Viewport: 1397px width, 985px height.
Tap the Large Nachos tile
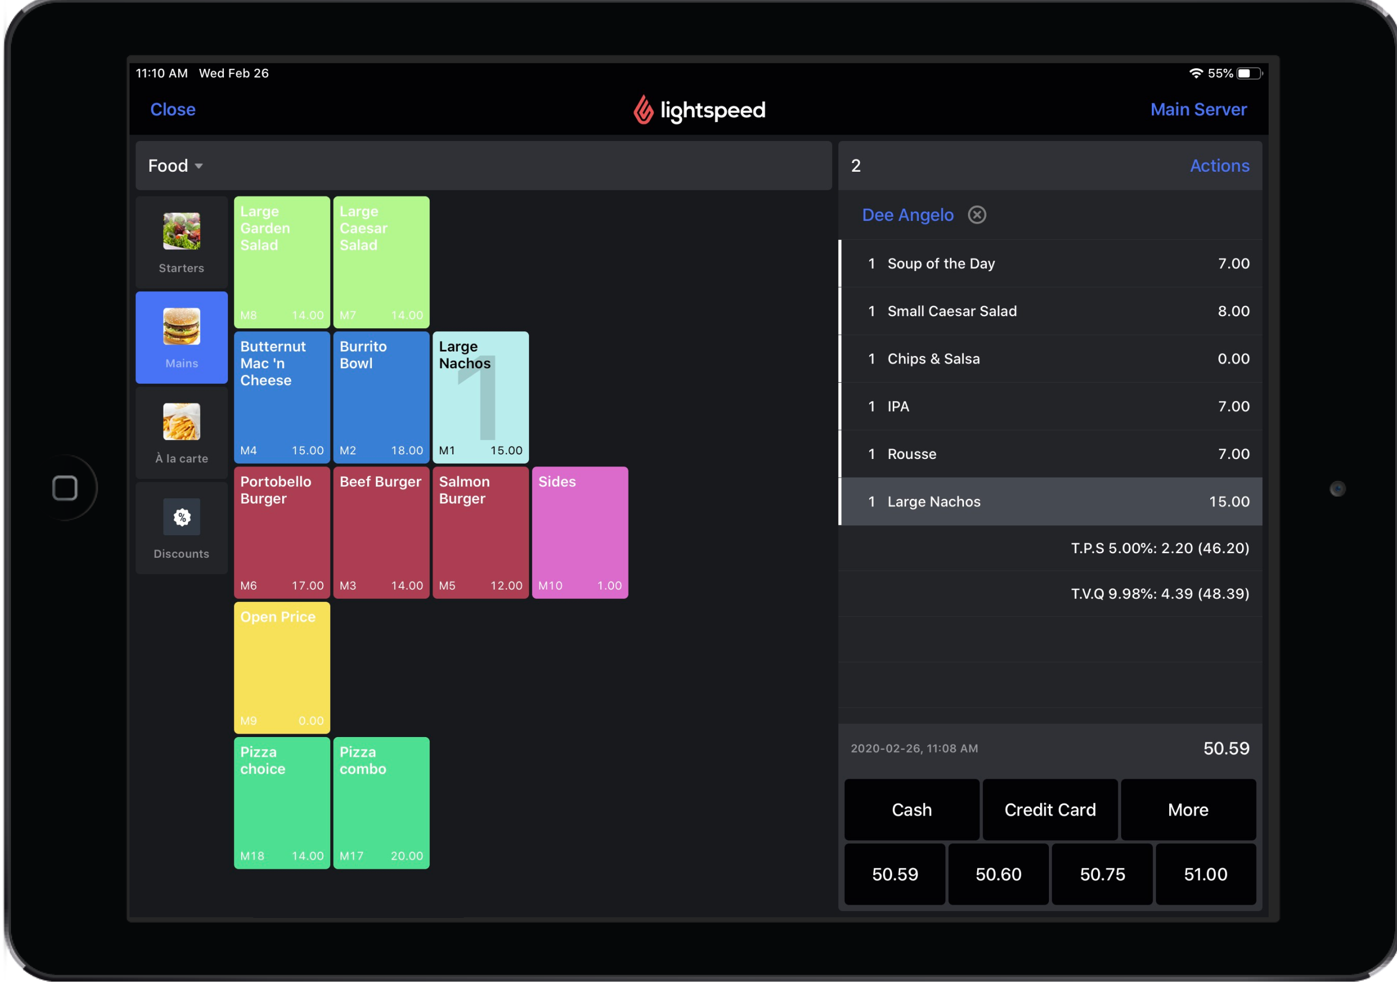[x=481, y=398]
